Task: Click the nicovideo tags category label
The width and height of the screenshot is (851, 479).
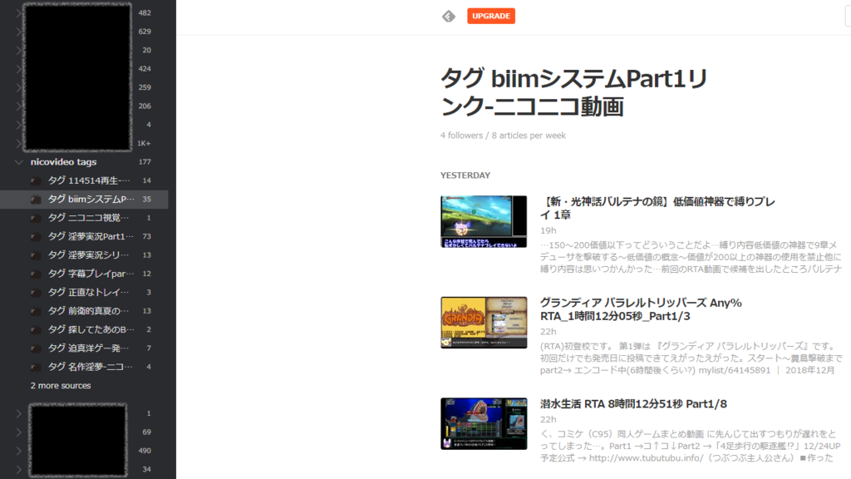Action: pyautogui.click(x=63, y=162)
